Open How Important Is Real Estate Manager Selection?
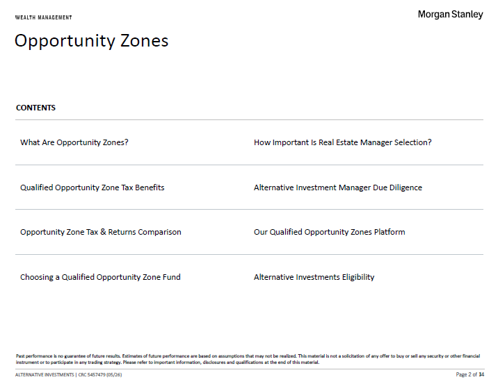 pos(343,142)
